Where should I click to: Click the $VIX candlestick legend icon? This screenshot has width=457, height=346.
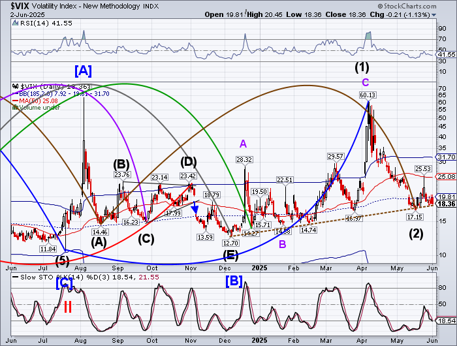coord(16,86)
